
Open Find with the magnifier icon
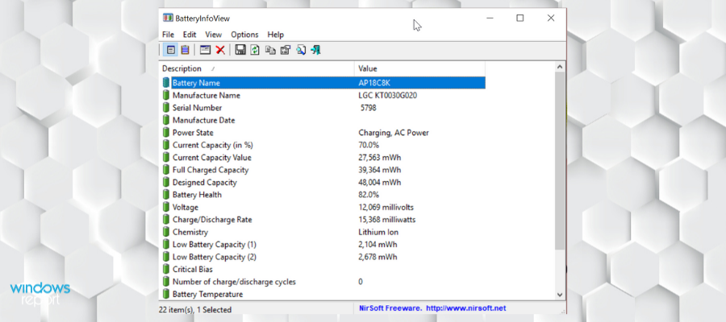pyautogui.click(x=301, y=50)
